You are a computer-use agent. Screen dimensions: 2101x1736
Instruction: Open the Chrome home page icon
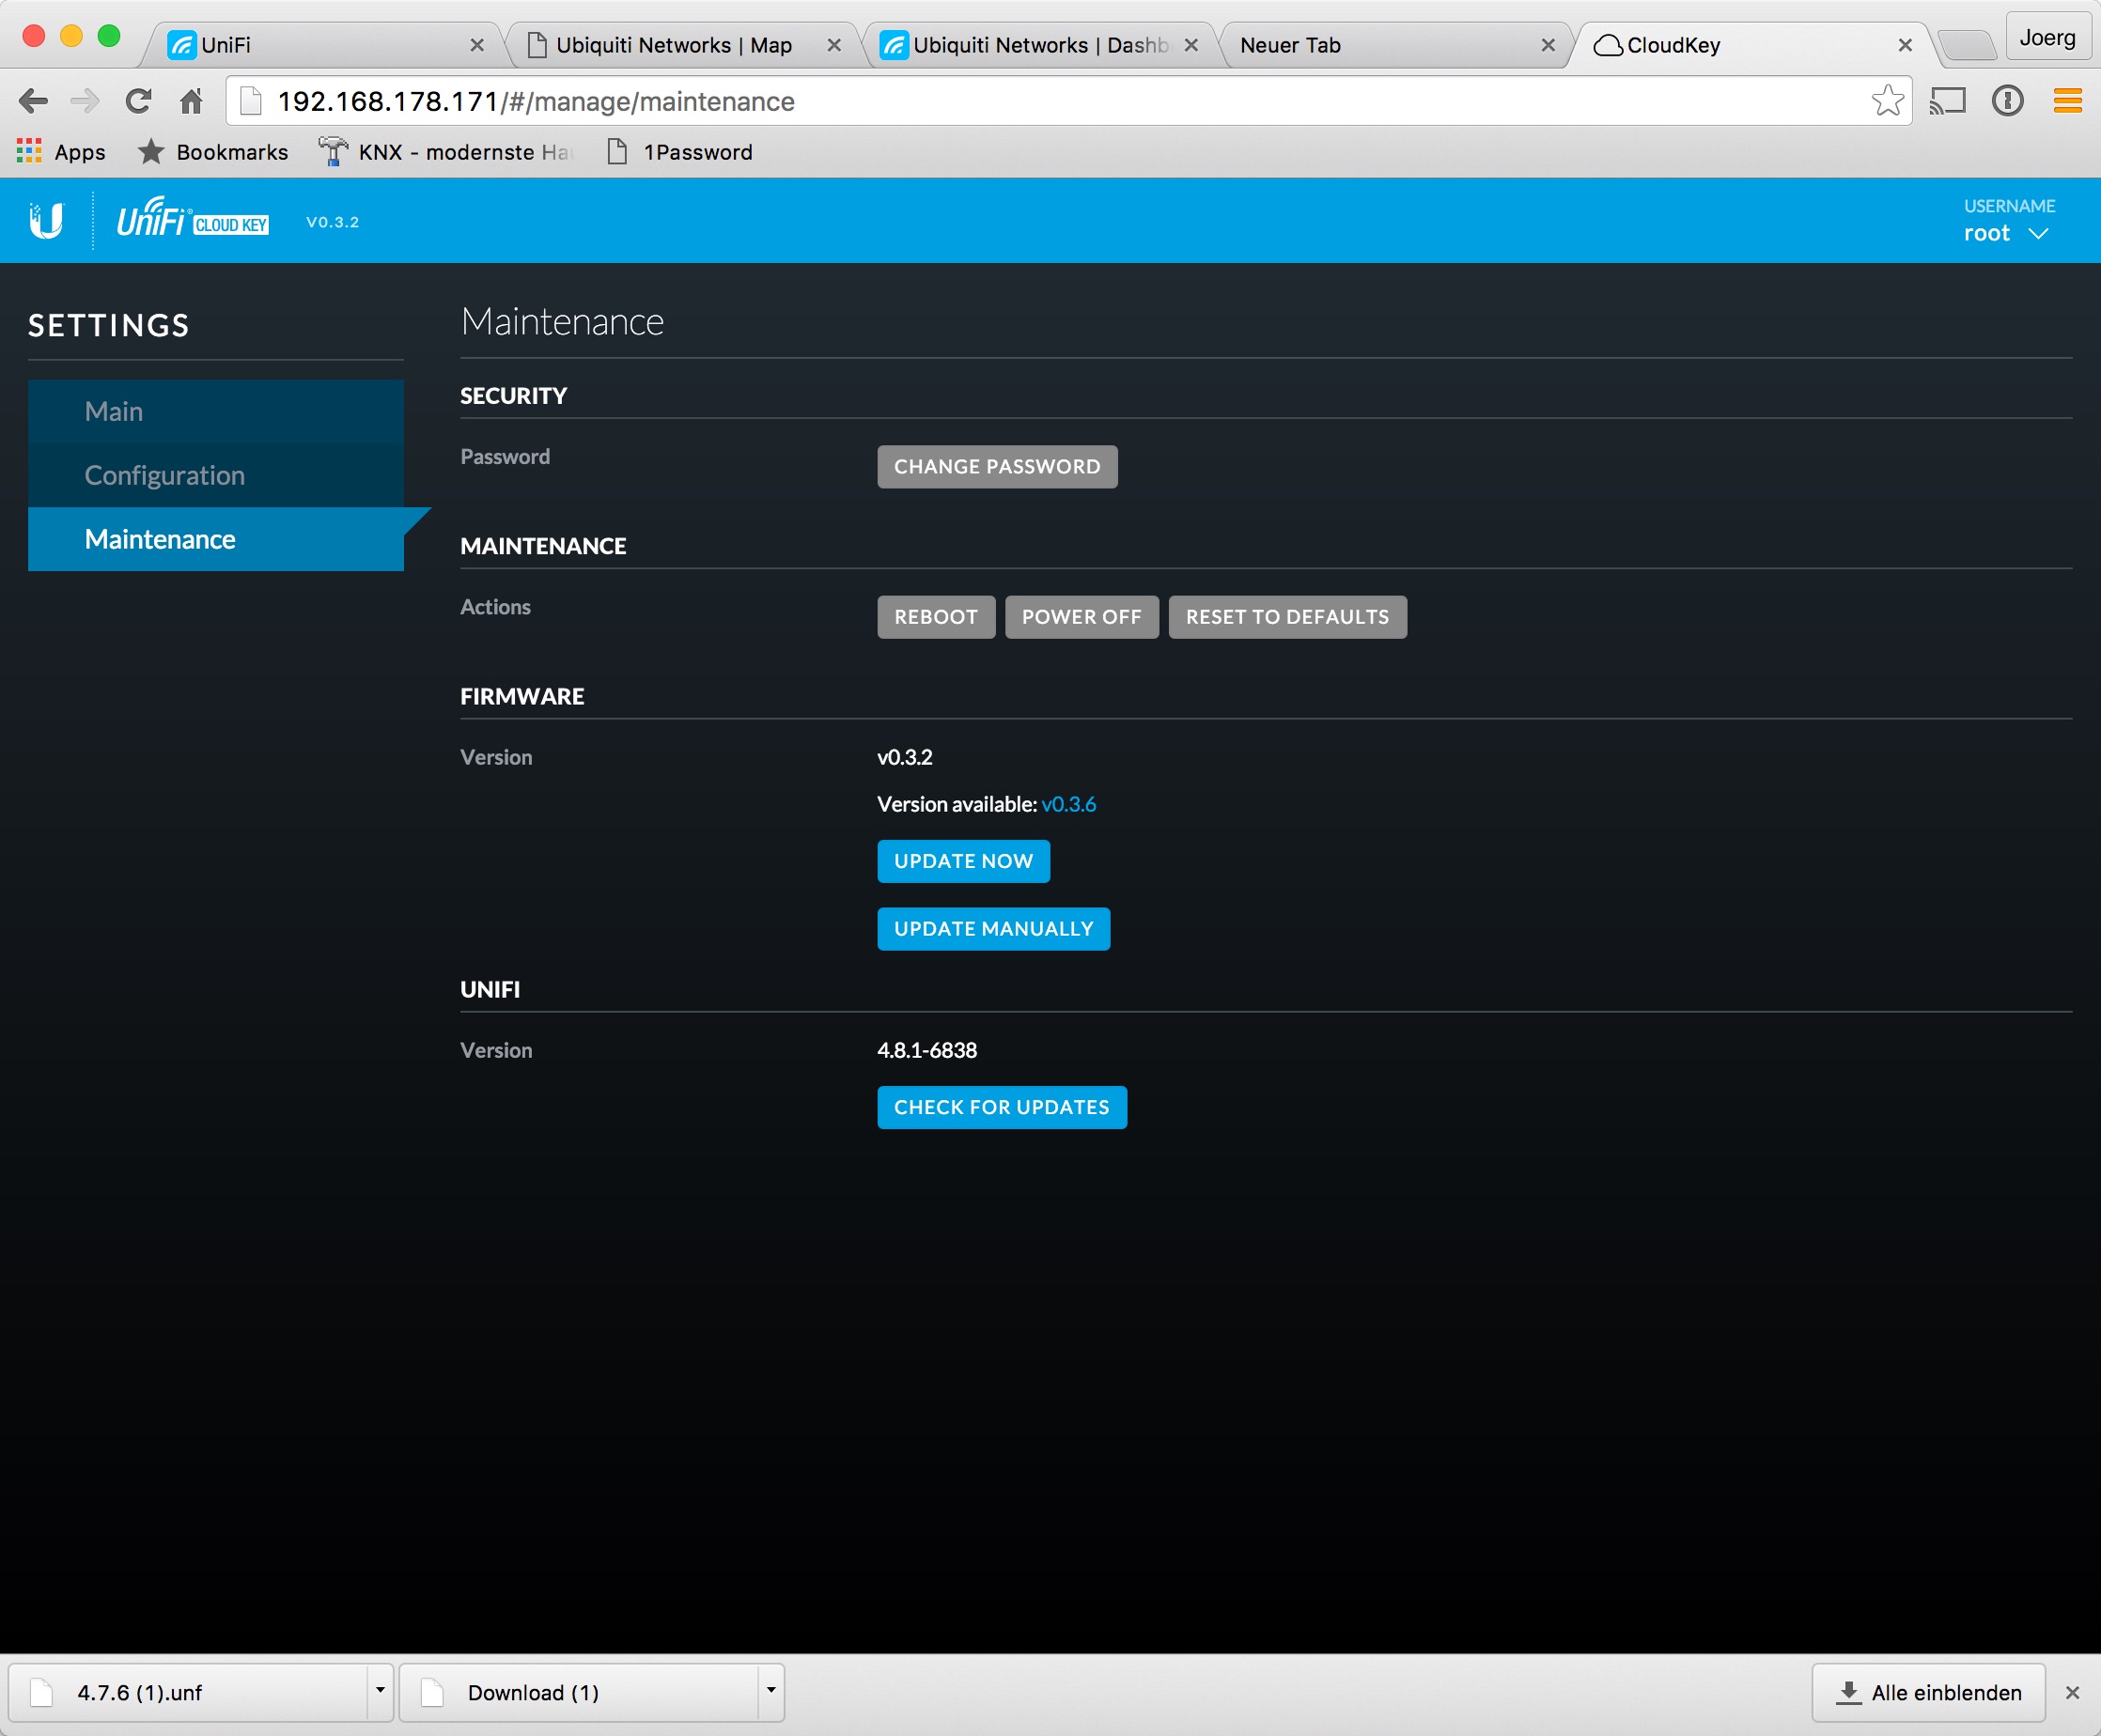191,100
